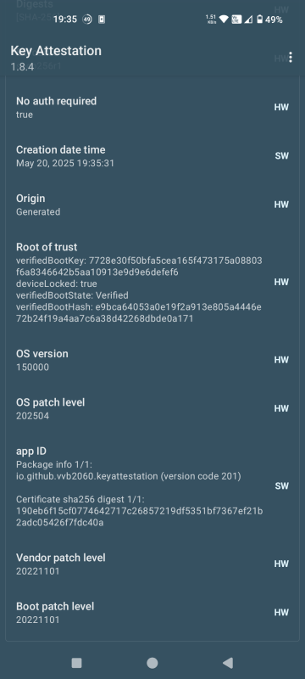
Task: Select the Boot patch level entry
Action: (152, 612)
